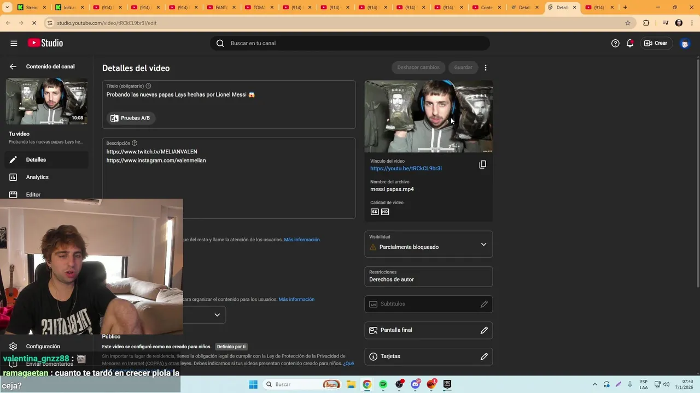Click the file name messi papas.mp4
700x393 pixels.
(392, 189)
